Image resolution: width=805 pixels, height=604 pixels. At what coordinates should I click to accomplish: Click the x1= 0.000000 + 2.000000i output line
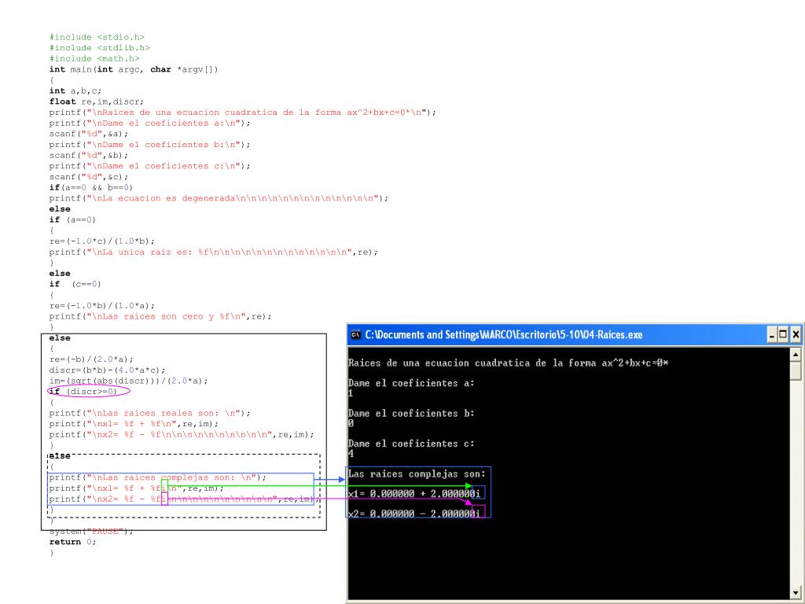pyautogui.click(x=414, y=494)
